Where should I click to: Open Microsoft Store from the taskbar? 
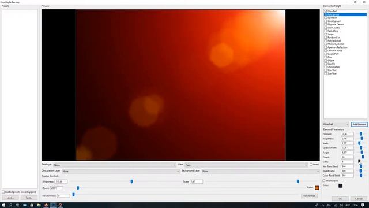click(x=32, y=205)
